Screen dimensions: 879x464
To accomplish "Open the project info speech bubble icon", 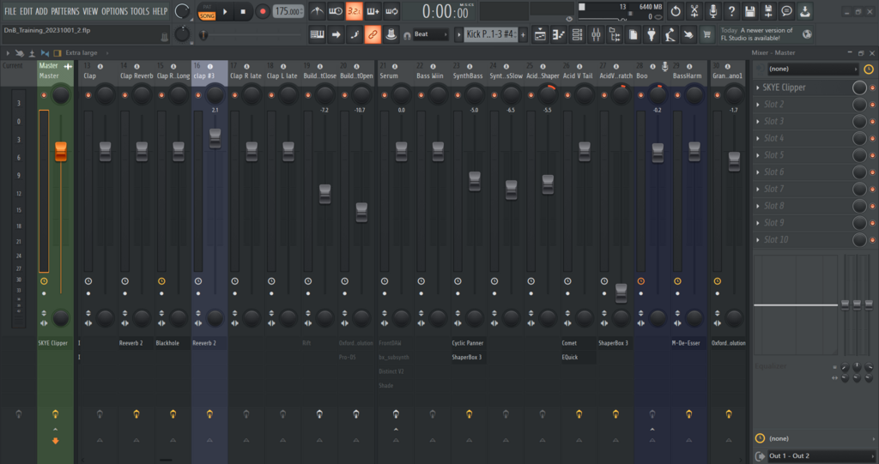I will tap(786, 10).
